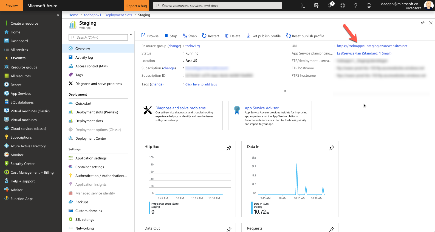Get publish profile
The height and width of the screenshot is (232, 435).
click(x=263, y=36)
